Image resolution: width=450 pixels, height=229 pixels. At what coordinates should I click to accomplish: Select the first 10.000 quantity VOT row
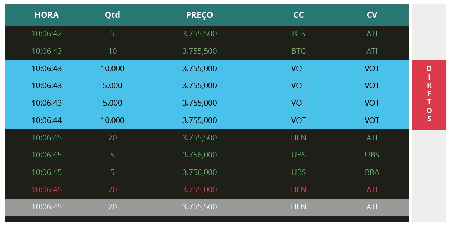[x=207, y=69]
